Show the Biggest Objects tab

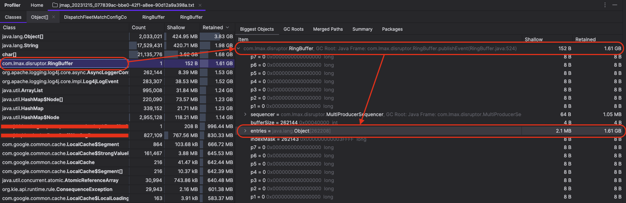[x=257, y=29]
